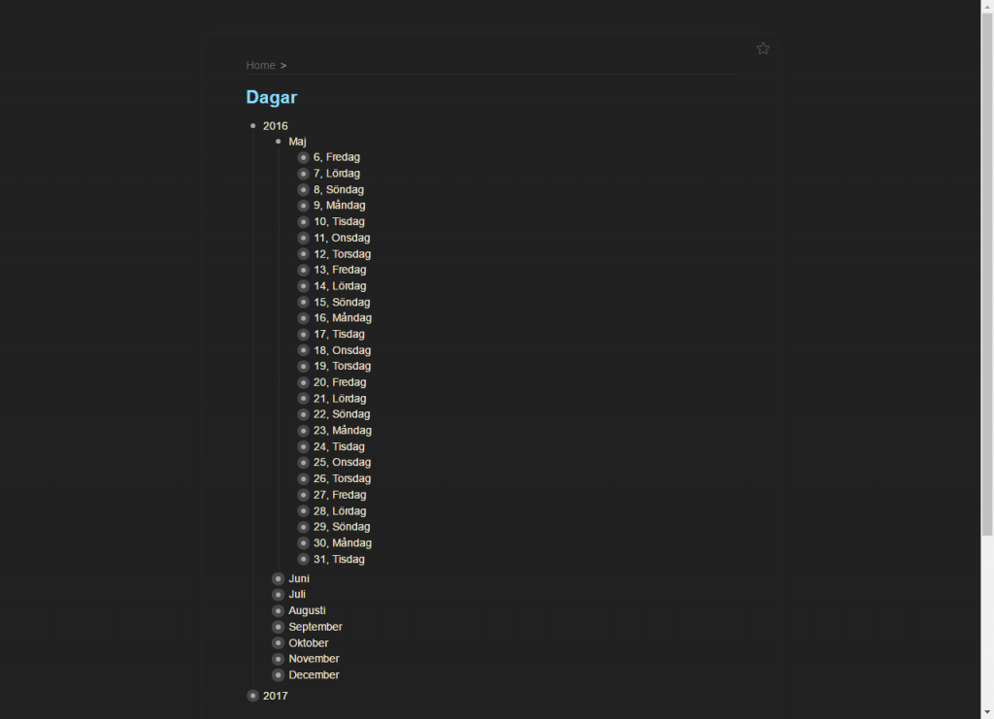Expand the 2017 year node
Image resolution: width=994 pixels, height=719 pixels.
point(253,696)
